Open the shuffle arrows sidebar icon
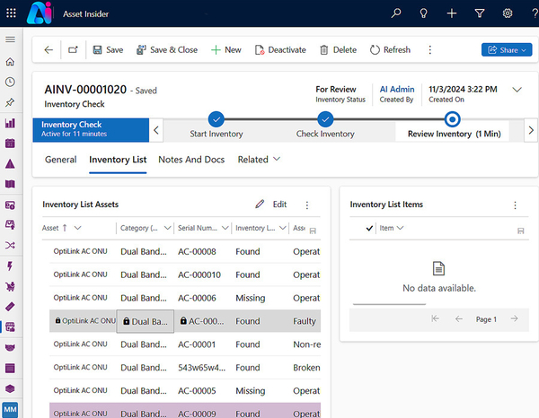The height and width of the screenshot is (418, 539). [x=10, y=246]
